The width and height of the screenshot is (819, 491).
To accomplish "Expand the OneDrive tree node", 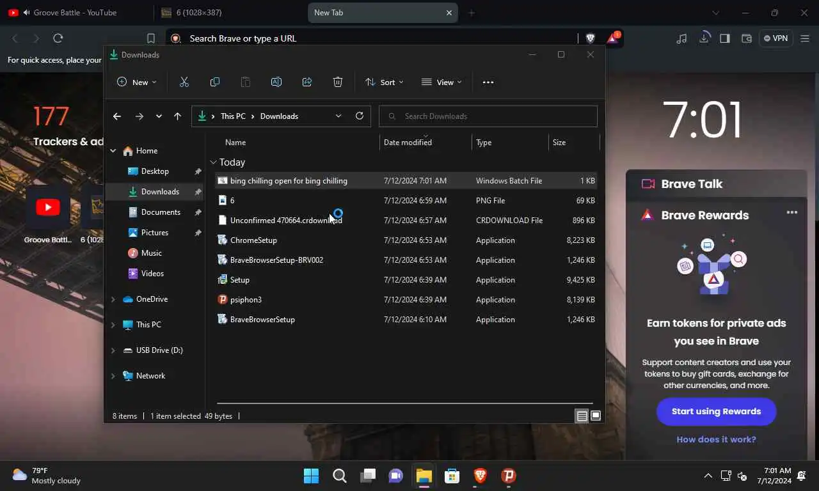I will point(113,299).
